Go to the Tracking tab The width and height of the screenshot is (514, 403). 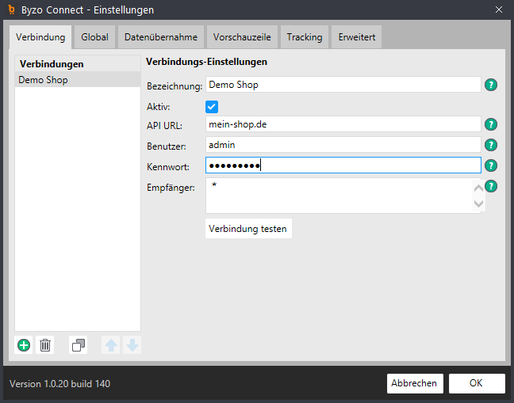[x=305, y=37]
